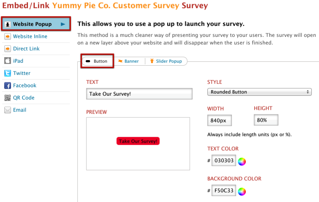Screen dimensions: 319x202
Task: Click the Email envelope icon
Action: [8, 110]
